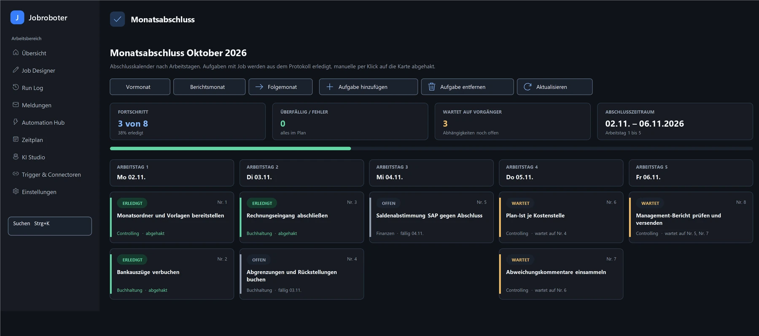Viewport: 759px width, 336px height.
Task: Click the Aktualisieren button
Action: point(554,87)
